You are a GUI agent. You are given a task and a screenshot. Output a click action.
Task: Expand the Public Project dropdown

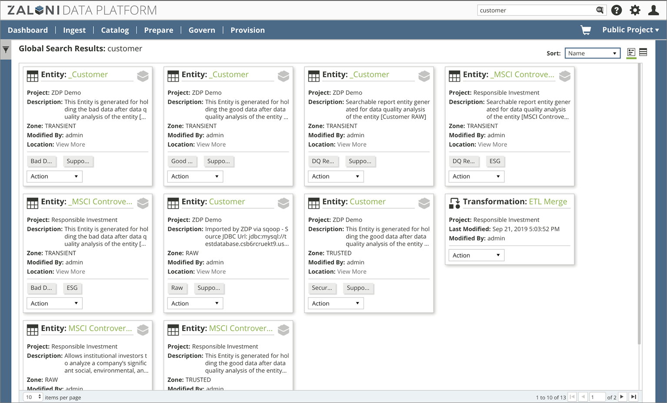point(630,30)
